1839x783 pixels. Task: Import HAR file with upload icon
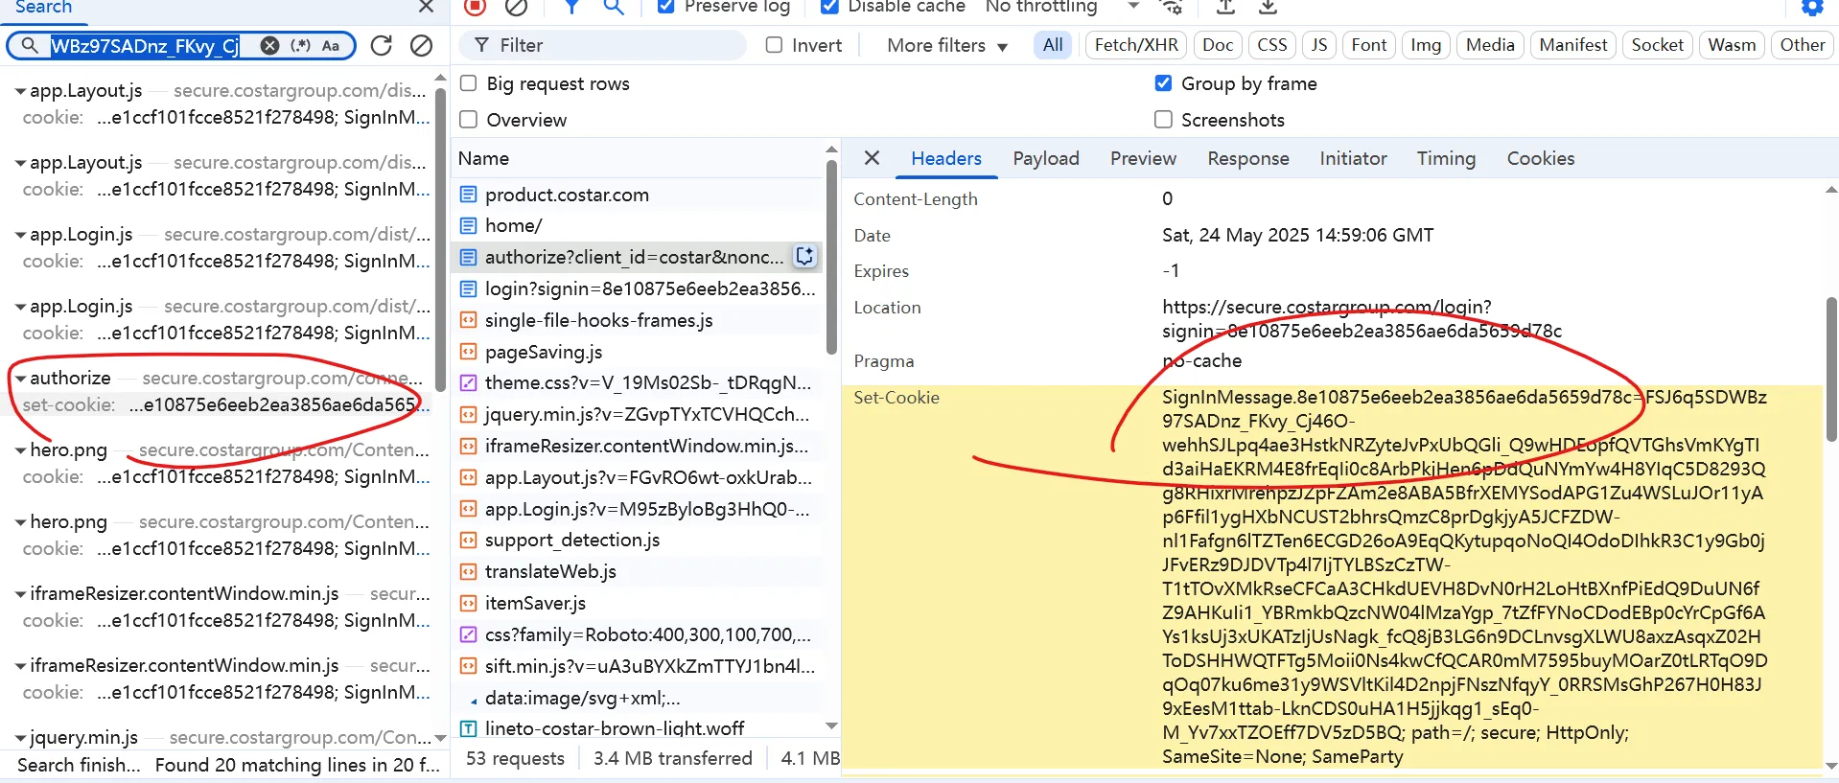click(1225, 7)
